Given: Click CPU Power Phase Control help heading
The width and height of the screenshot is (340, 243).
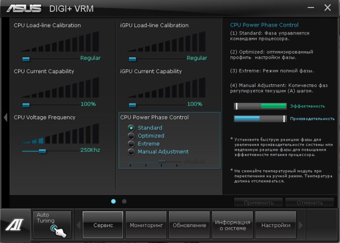Looking at the screenshot, I should (265, 25).
